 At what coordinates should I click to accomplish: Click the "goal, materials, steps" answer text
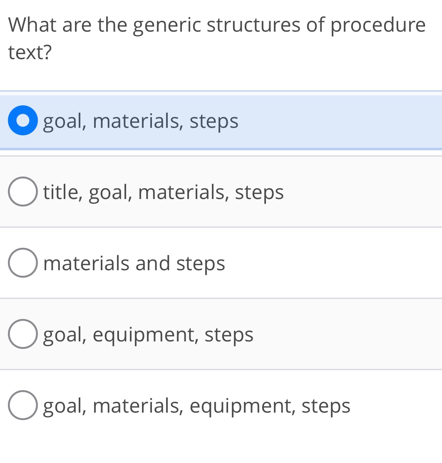[x=141, y=122]
